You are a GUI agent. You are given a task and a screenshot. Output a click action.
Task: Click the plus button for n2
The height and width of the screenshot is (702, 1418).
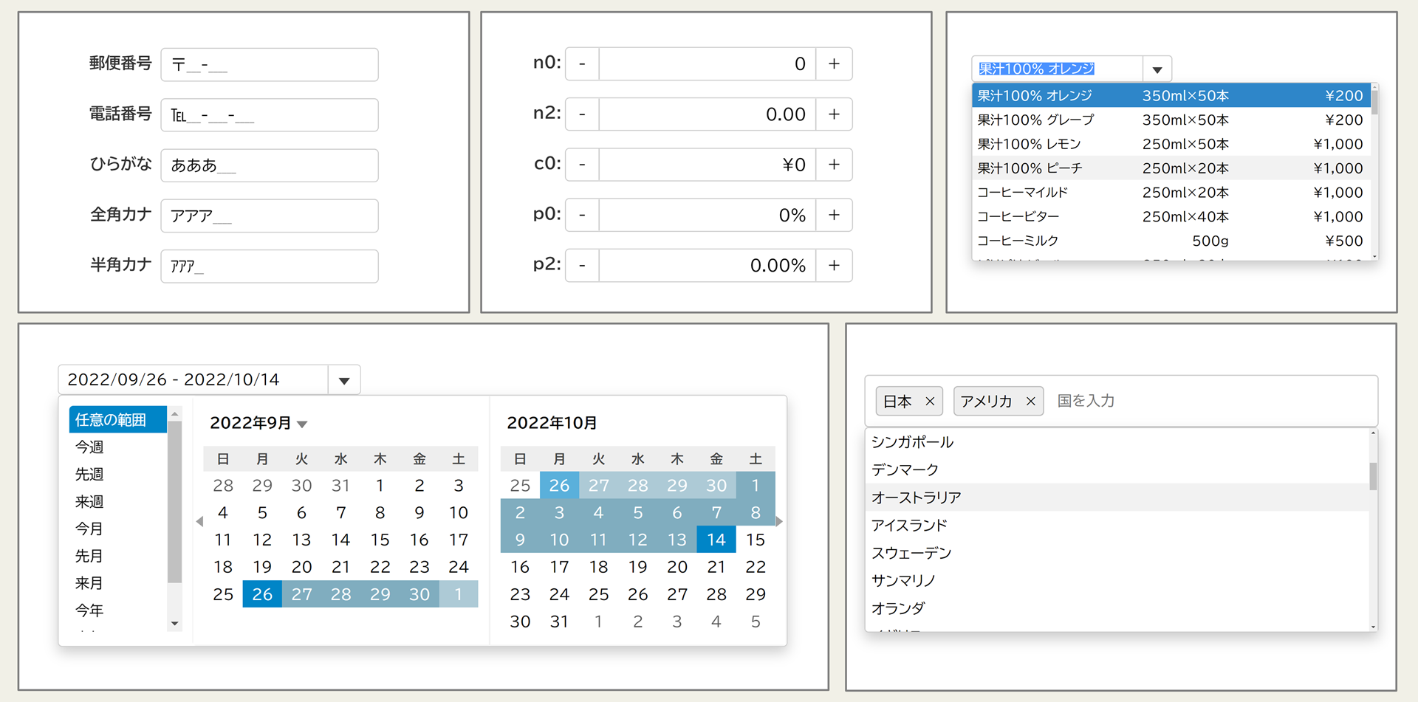[x=834, y=114]
